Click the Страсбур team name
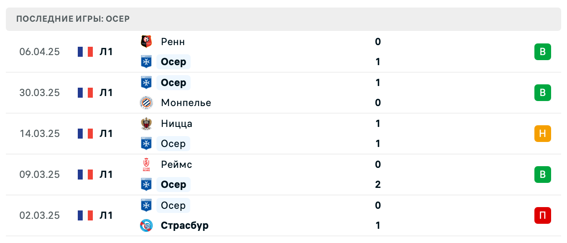 (x=184, y=225)
